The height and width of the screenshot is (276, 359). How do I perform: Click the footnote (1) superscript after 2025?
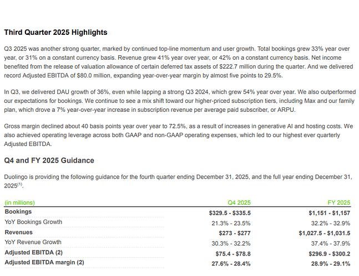tap(20, 184)
